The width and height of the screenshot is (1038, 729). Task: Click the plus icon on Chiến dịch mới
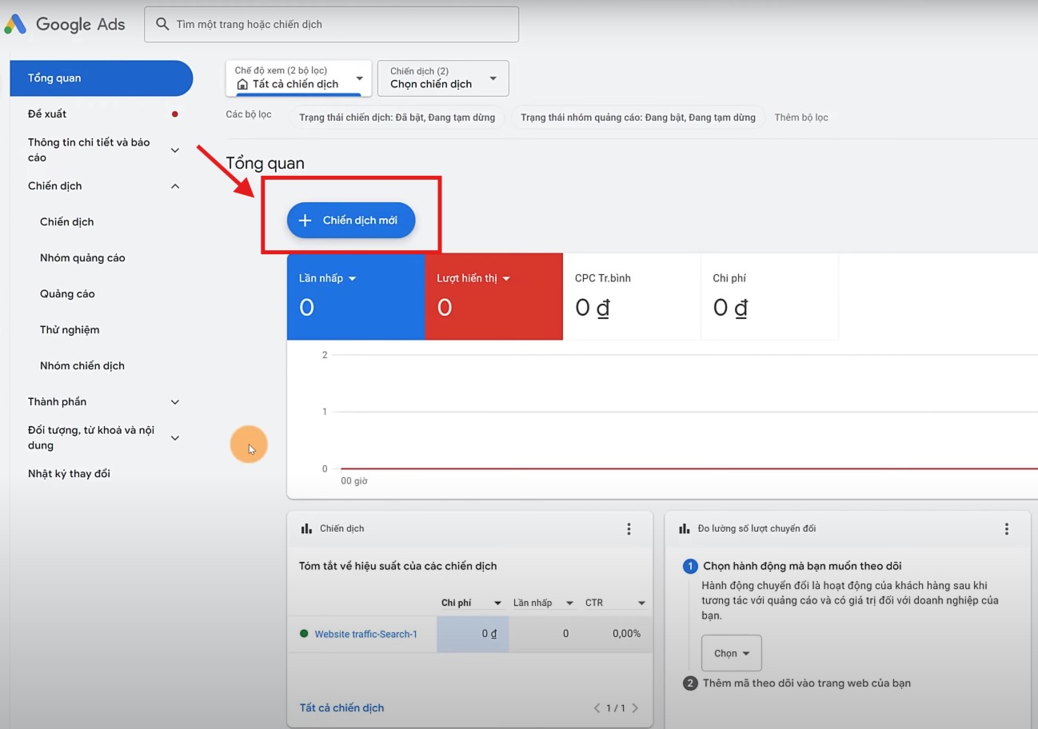click(305, 220)
